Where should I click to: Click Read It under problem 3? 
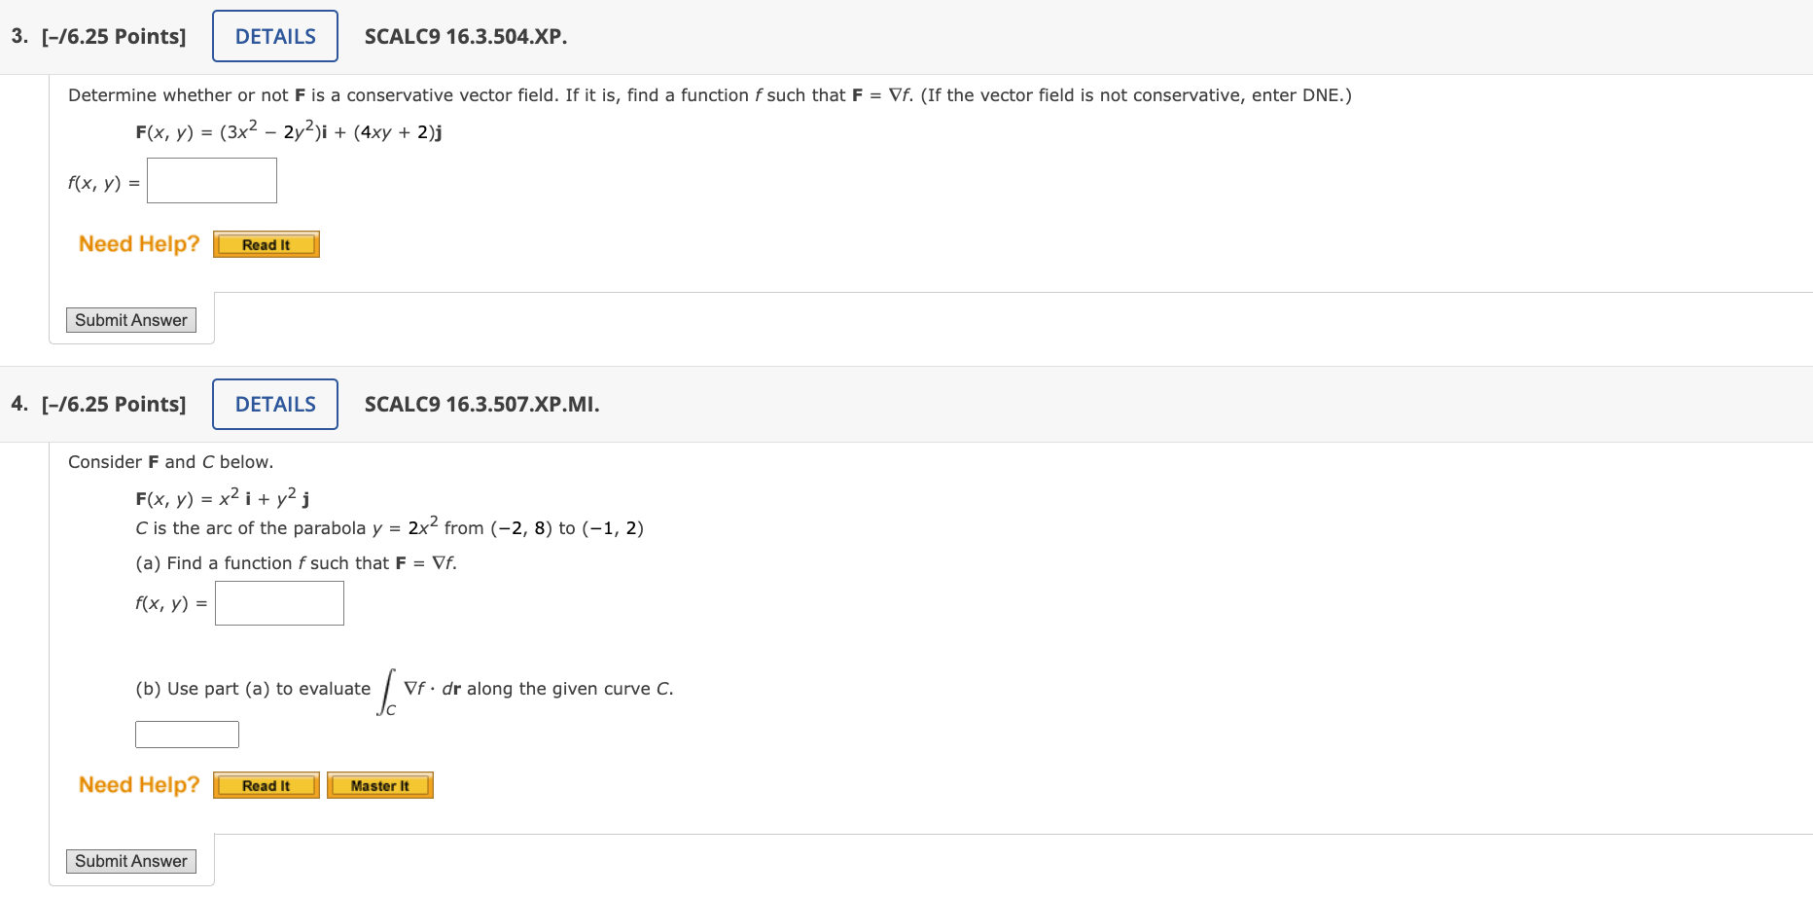click(x=266, y=244)
